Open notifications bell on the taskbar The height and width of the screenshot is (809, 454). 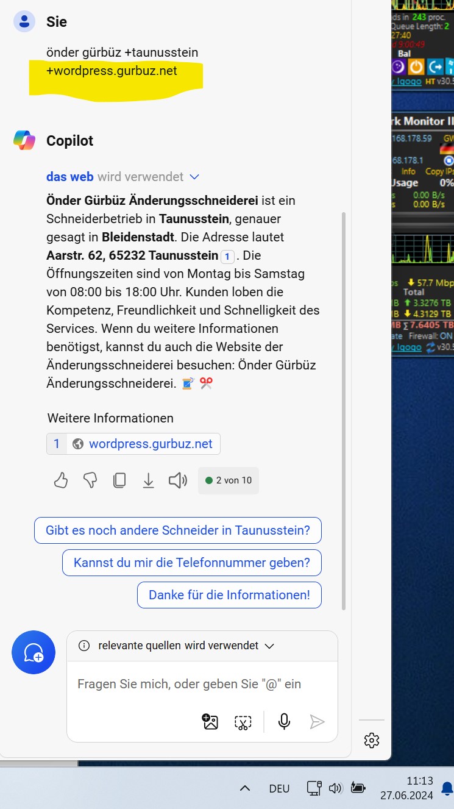tap(448, 788)
